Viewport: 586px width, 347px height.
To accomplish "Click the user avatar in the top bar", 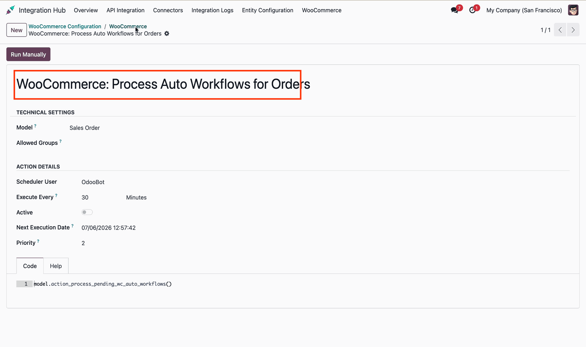I will (x=573, y=10).
